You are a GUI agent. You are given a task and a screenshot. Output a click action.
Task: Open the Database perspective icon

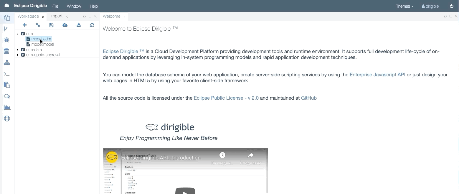7,51
